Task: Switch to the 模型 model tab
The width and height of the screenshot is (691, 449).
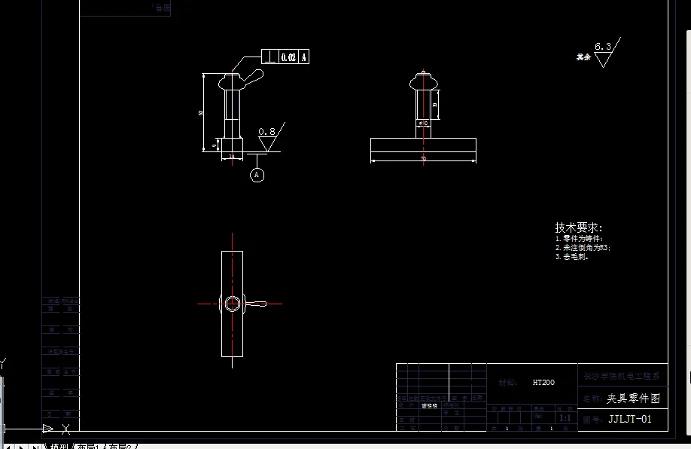Action: [x=59, y=446]
